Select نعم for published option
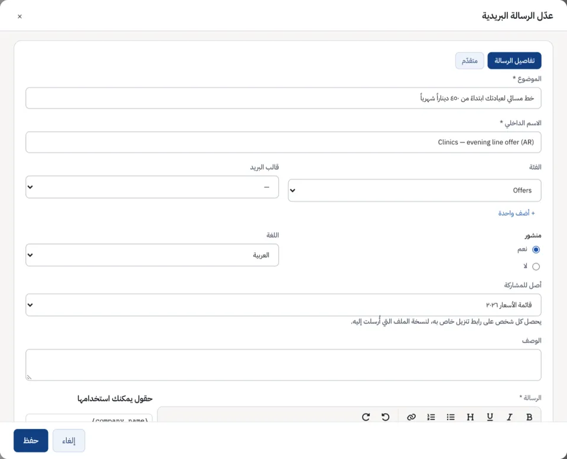Image resolution: width=567 pixels, height=459 pixels. click(x=536, y=249)
